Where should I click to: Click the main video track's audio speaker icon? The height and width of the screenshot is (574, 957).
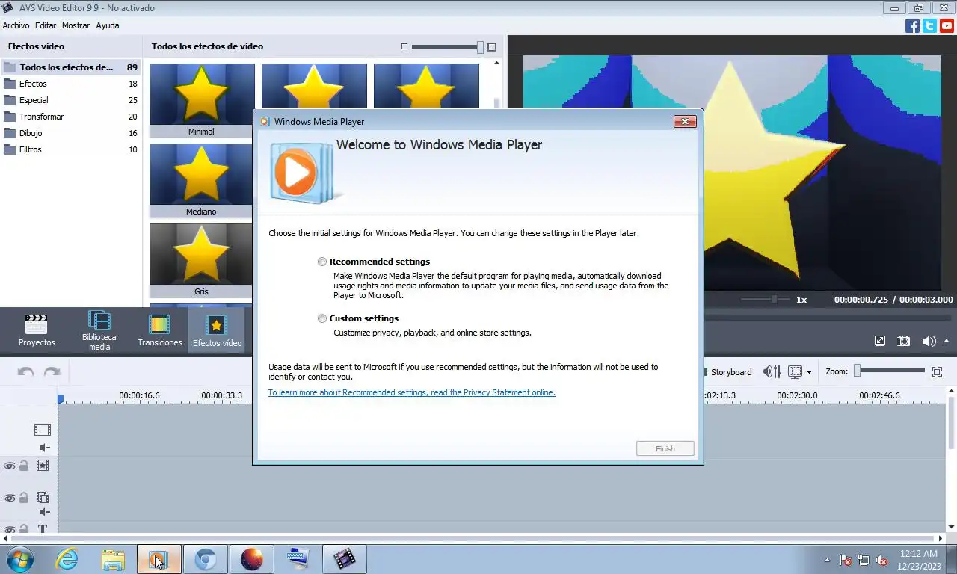click(x=44, y=448)
